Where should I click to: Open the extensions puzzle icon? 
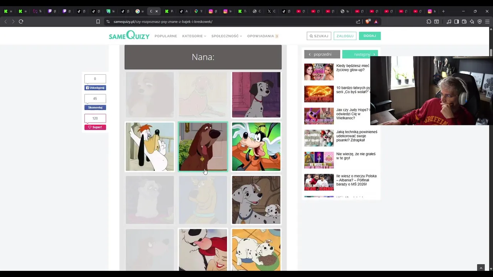pyautogui.click(x=429, y=22)
